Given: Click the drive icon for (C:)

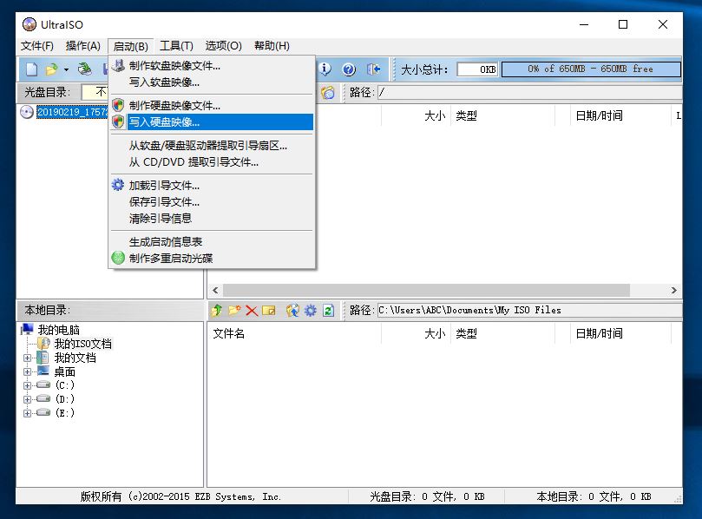Looking at the screenshot, I should point(43,384).
